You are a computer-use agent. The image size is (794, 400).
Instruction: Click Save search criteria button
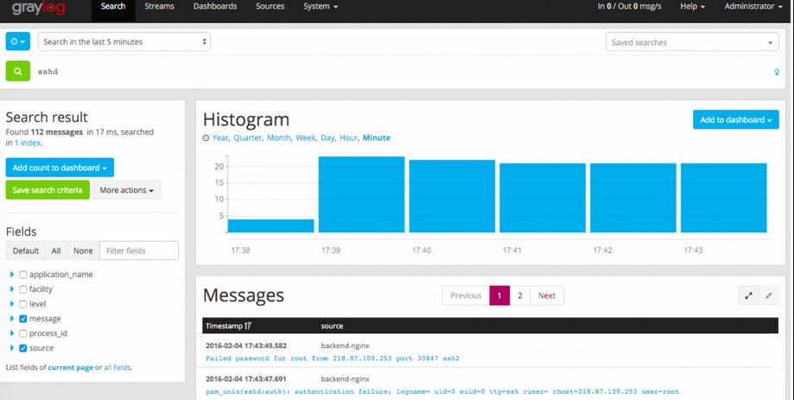(x=48, y=190)
